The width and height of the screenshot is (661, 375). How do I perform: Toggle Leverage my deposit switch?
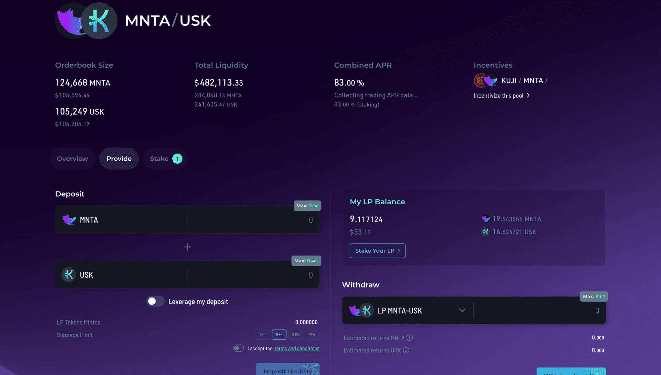[156, 301]
